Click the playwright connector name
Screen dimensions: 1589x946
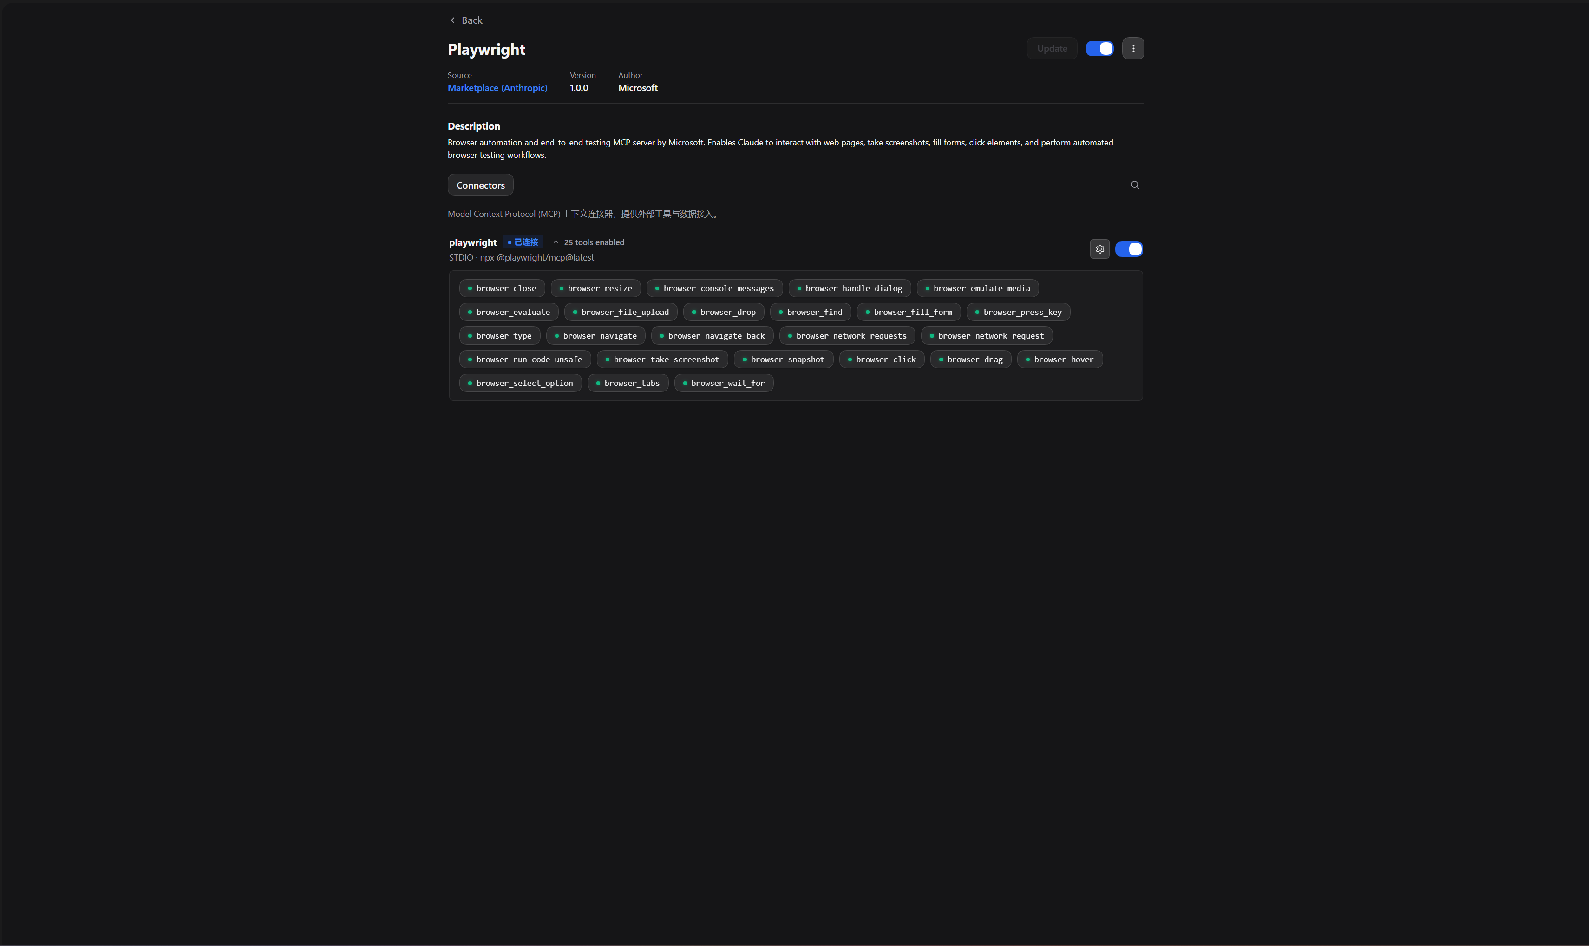(472, 242)
